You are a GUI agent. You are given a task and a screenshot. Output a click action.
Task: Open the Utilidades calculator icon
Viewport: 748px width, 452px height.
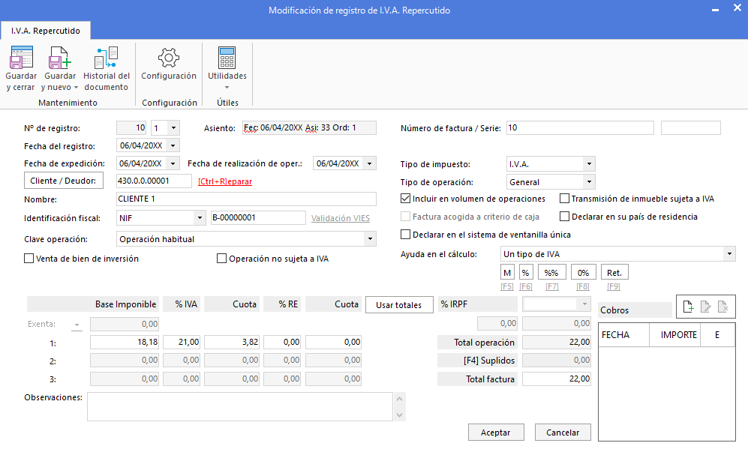pos(227,58)
